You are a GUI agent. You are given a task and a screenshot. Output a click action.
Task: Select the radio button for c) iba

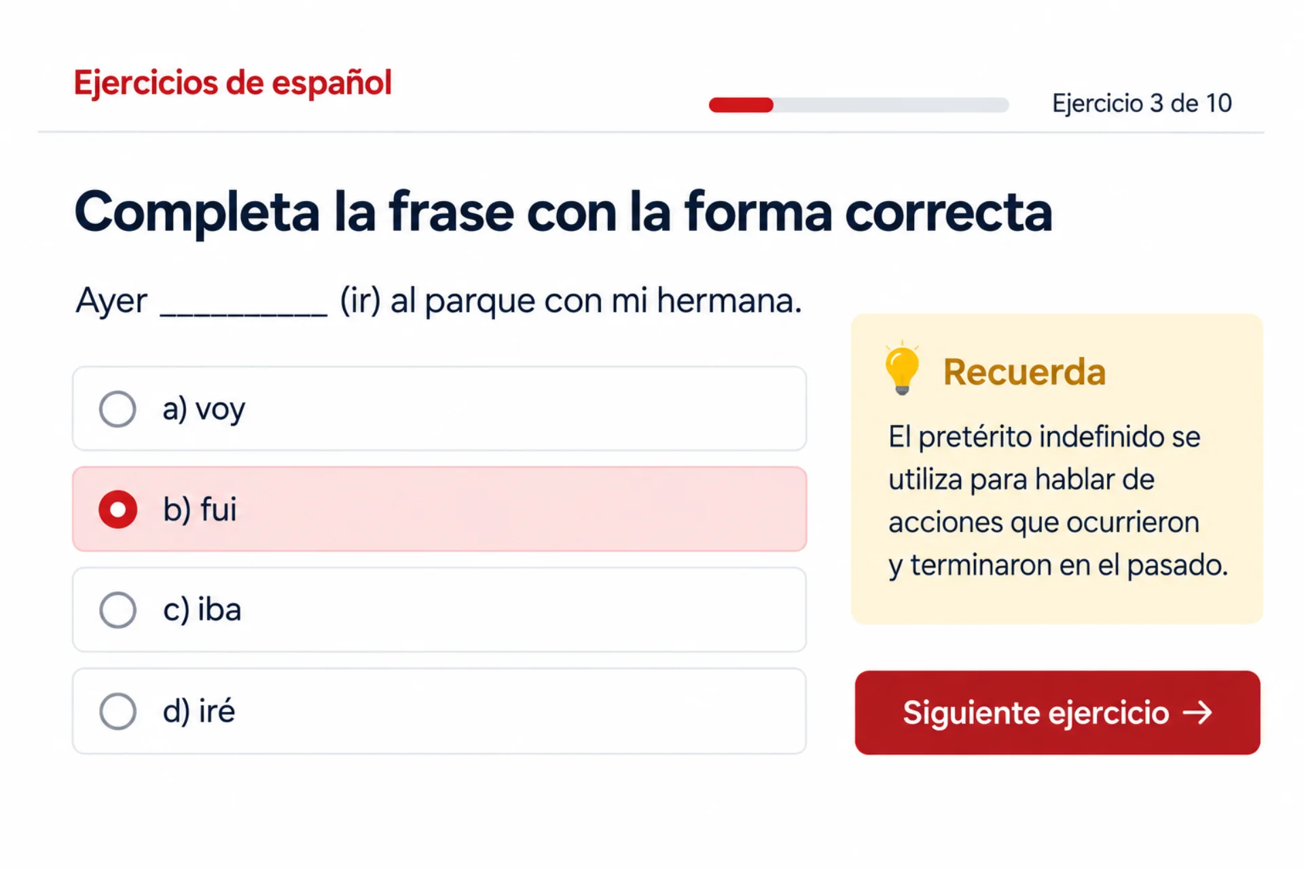pos(117,610)
